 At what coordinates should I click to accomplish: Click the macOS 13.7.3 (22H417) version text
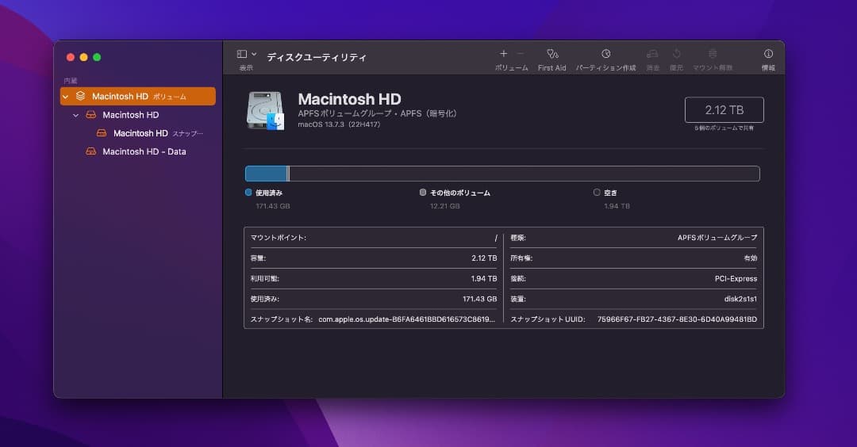tap(339, 124)
